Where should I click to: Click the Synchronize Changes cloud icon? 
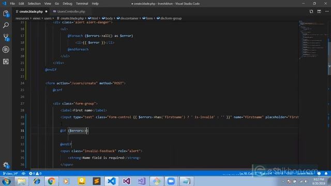point(23,174)
